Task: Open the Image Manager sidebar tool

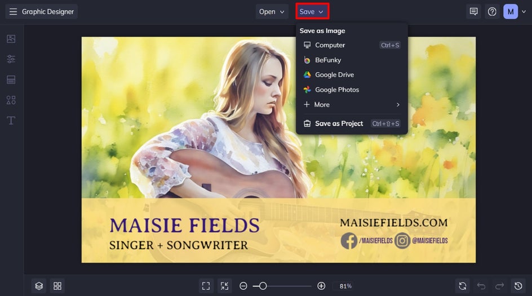Action: (11, 39)
